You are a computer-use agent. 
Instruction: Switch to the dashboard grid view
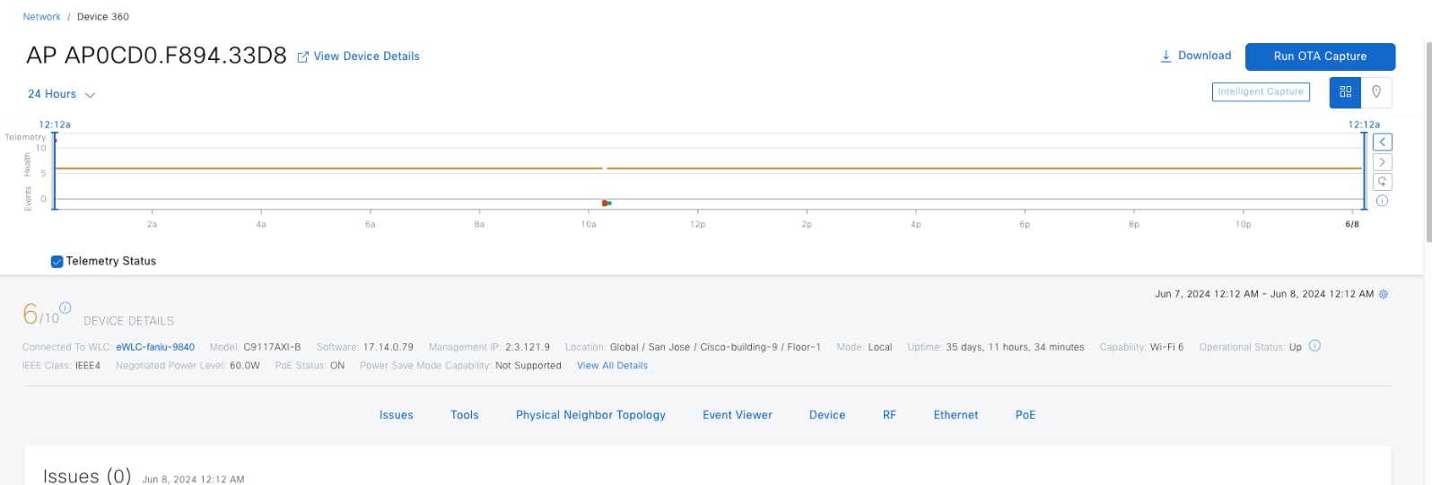[1345, 92]
